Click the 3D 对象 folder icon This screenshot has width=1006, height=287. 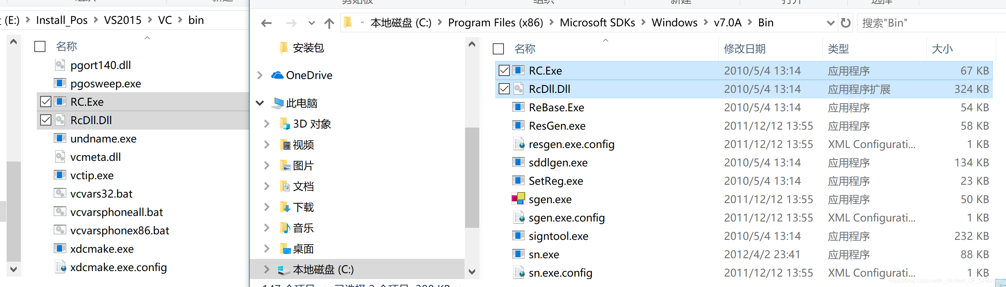(285, 124)
